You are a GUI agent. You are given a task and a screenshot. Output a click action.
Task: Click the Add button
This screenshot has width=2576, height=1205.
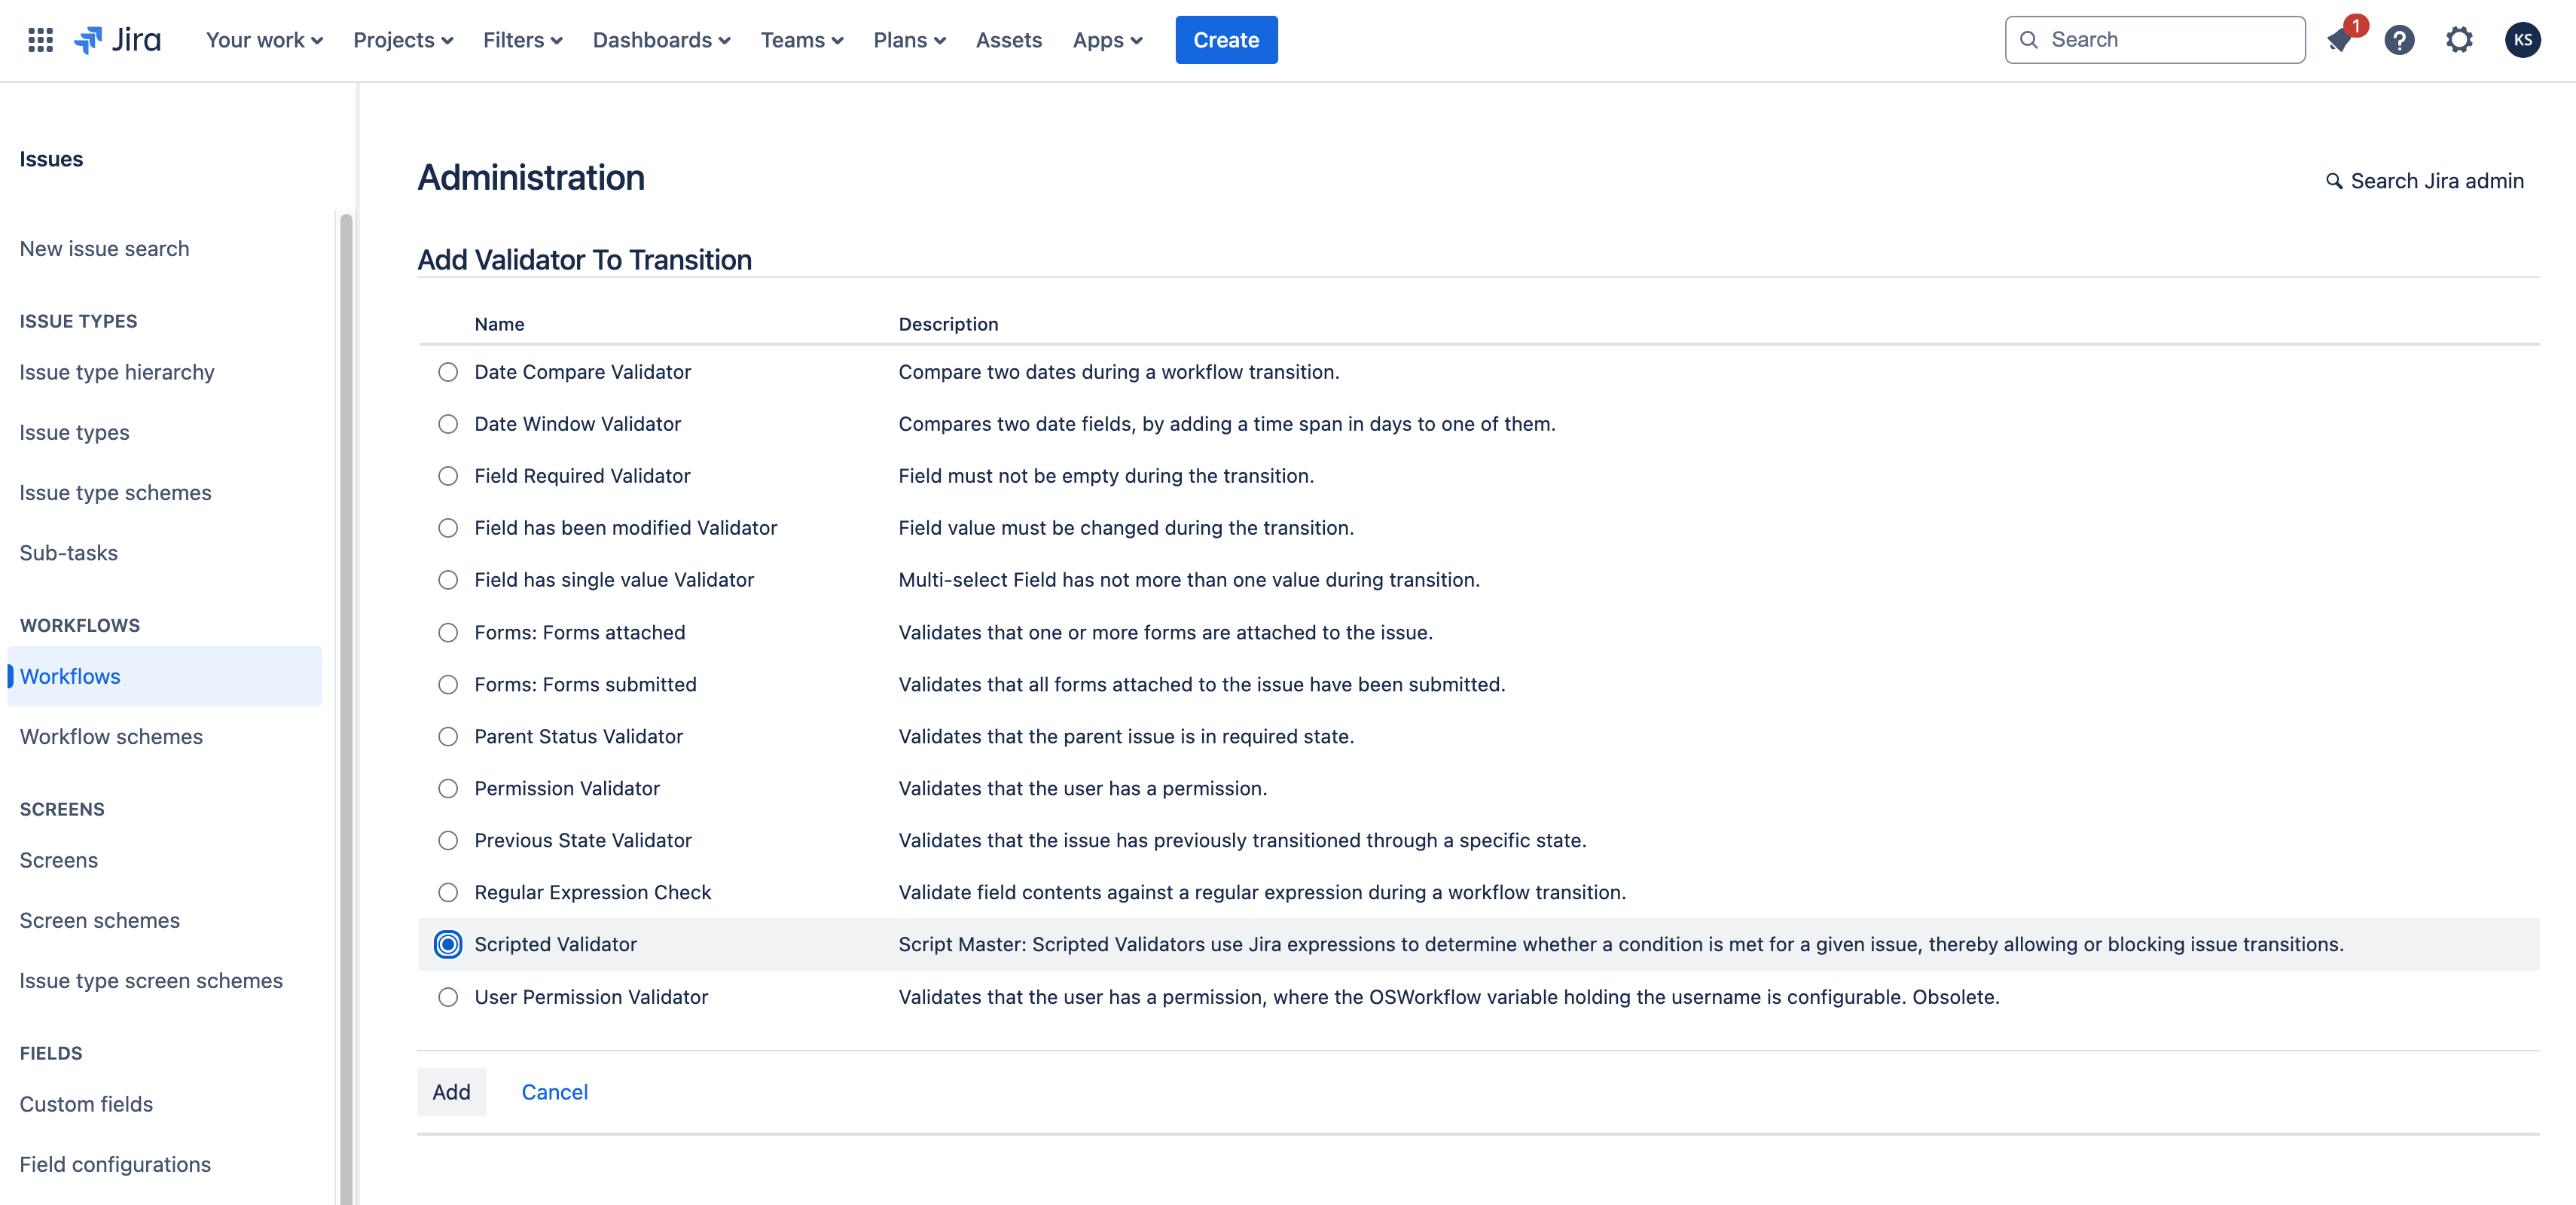pyautogui.click(x=451, y=1092)
